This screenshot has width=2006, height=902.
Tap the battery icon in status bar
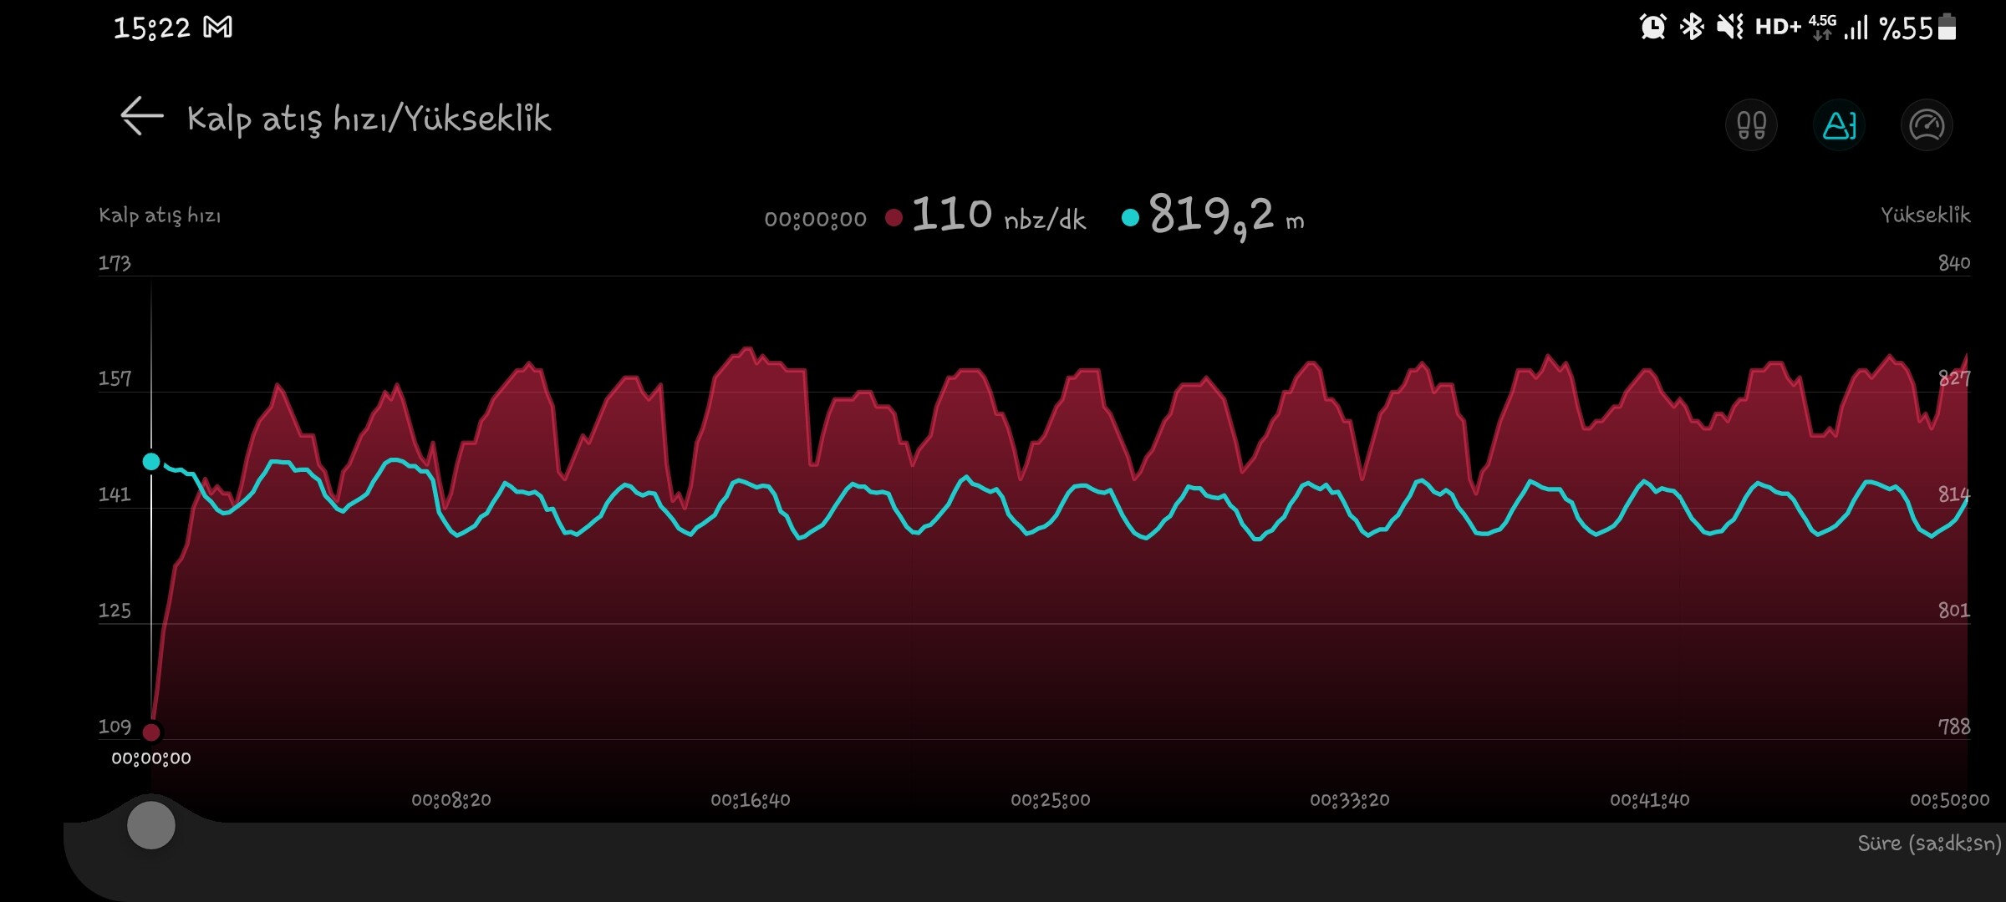pyautogui.click(x=1947, y=28)
